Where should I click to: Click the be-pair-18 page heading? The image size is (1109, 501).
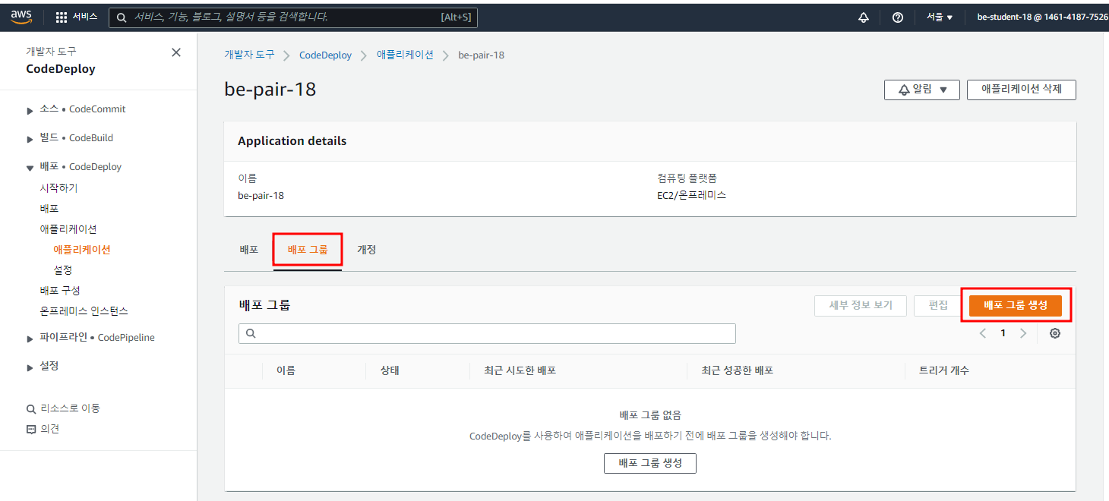(x=270, y=90)
